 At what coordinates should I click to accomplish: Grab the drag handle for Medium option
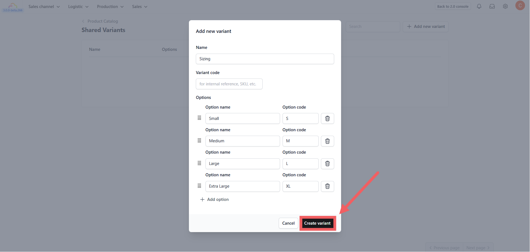click(x=199, y=141)
